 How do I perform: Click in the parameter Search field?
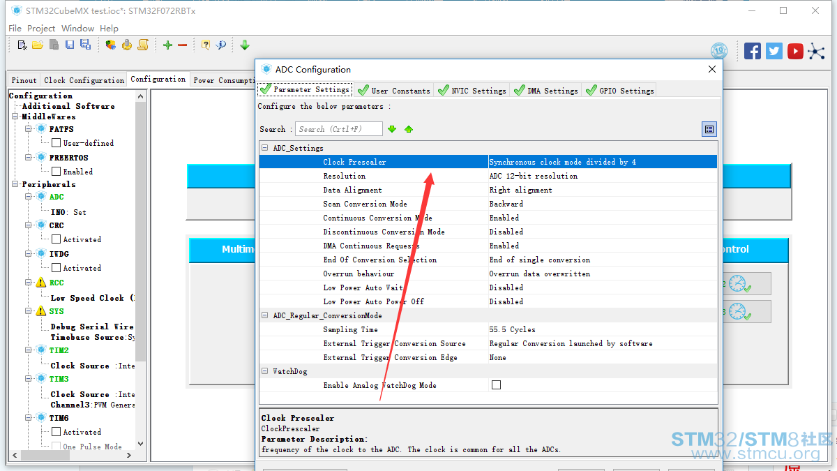339,129
